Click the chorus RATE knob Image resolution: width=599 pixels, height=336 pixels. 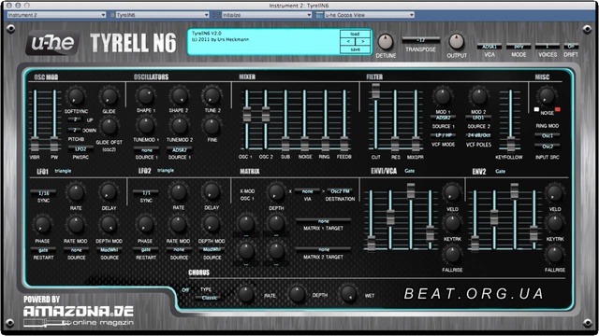tap(245, 294)
